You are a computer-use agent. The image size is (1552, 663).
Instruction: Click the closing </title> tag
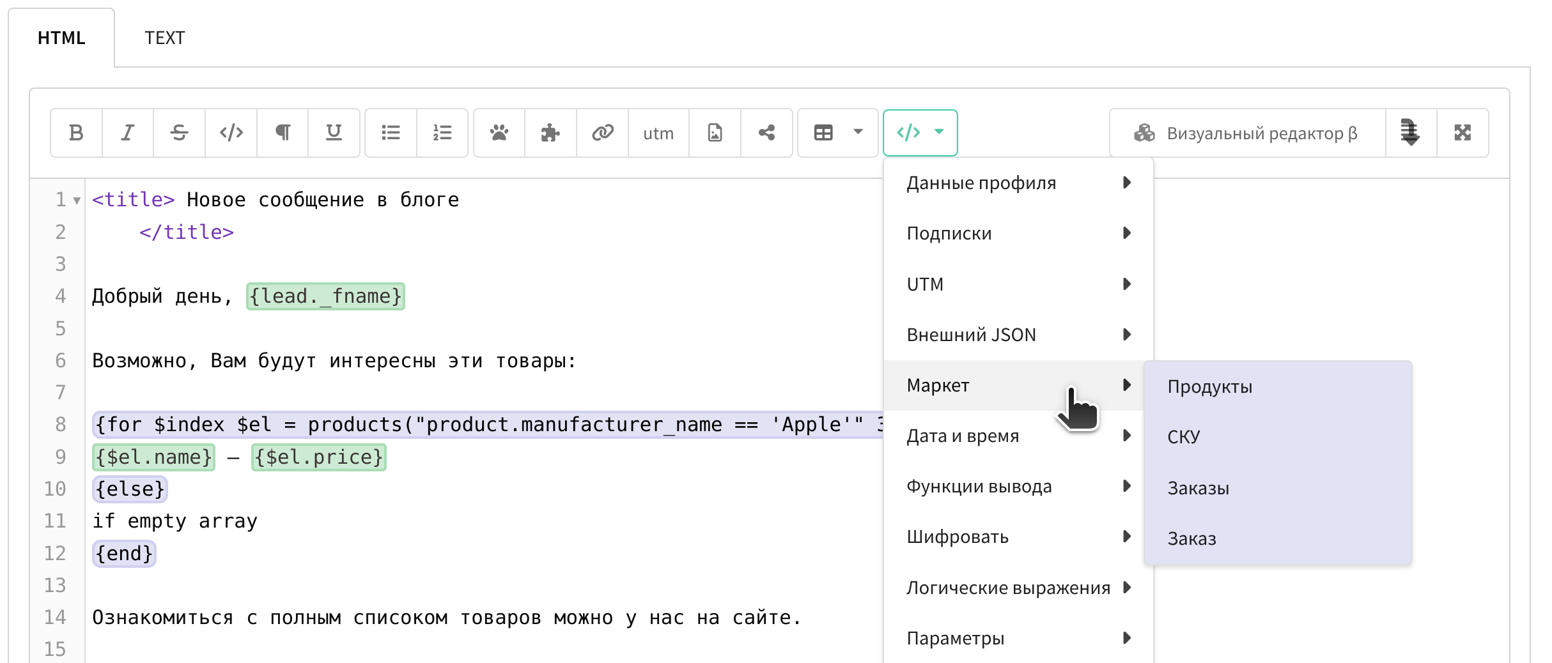(187, 232)
